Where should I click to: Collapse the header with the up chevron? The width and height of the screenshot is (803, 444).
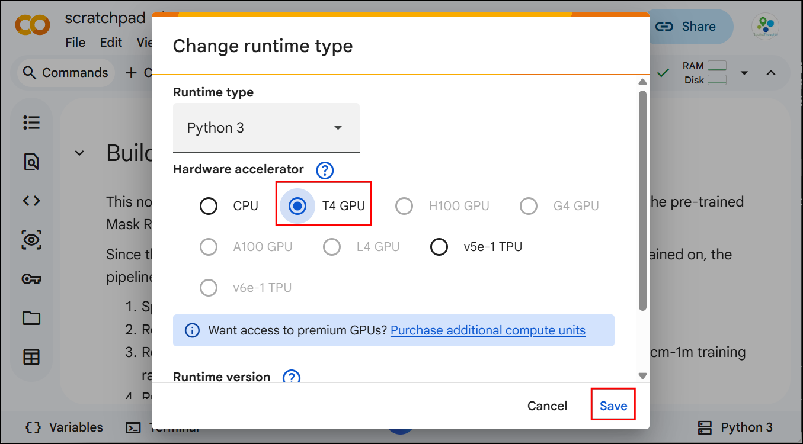(x=770, y=73)
